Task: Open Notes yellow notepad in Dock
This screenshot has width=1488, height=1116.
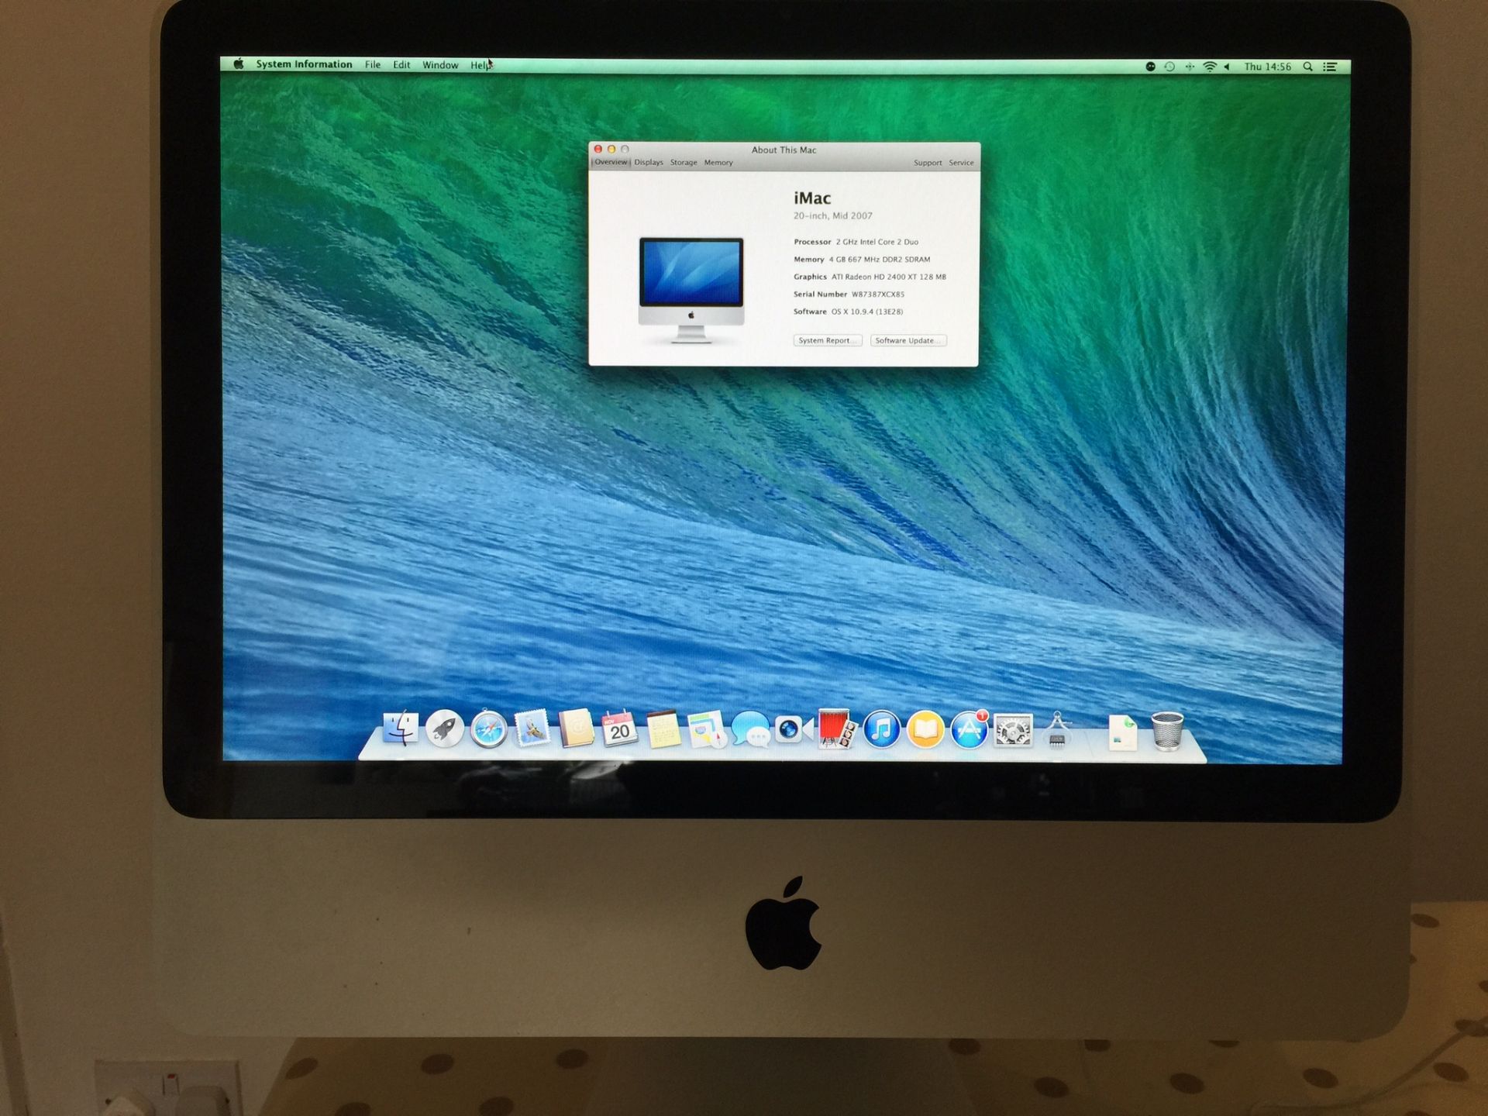Action: pyautogui.click(x=663, y=729)
